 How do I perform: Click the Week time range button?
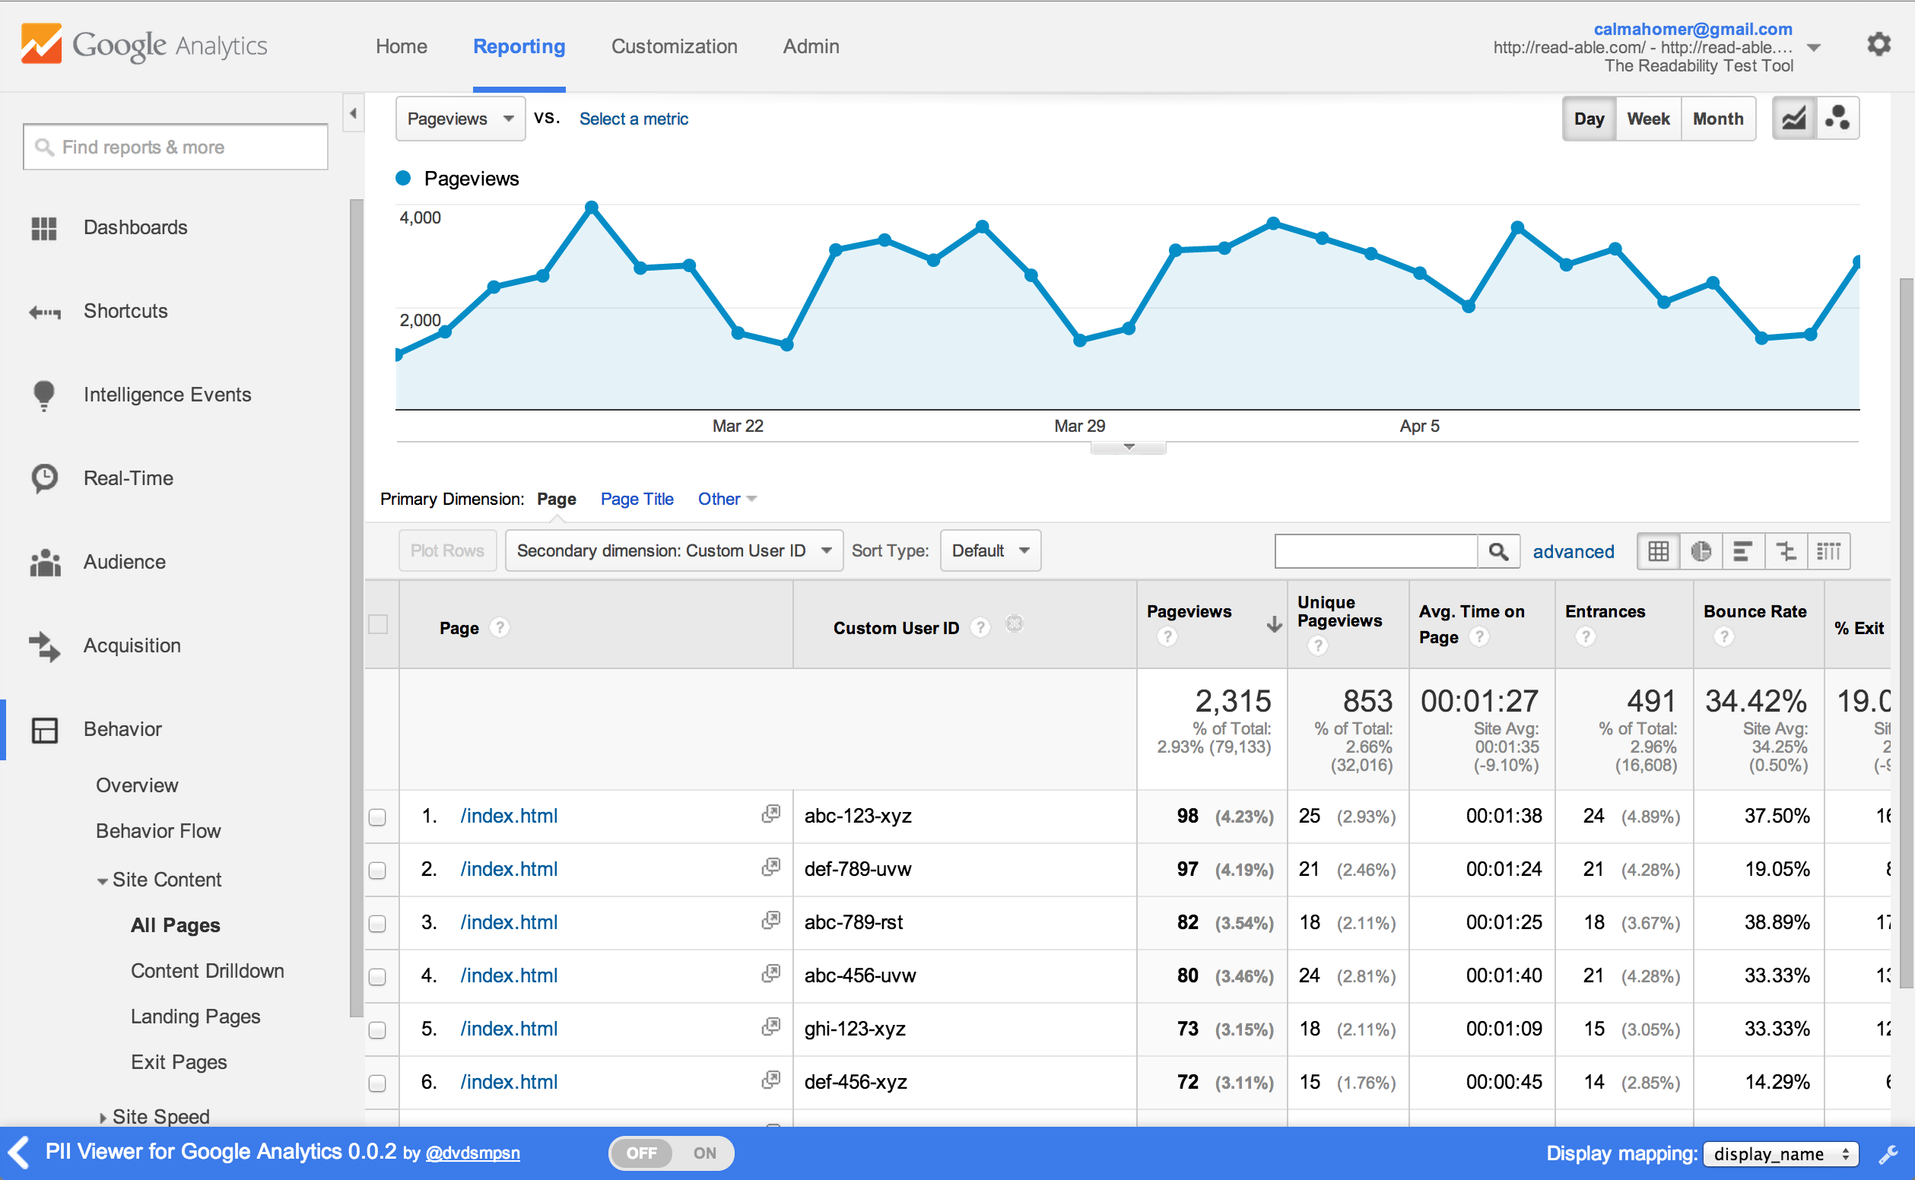click(x=1647, y=120)
